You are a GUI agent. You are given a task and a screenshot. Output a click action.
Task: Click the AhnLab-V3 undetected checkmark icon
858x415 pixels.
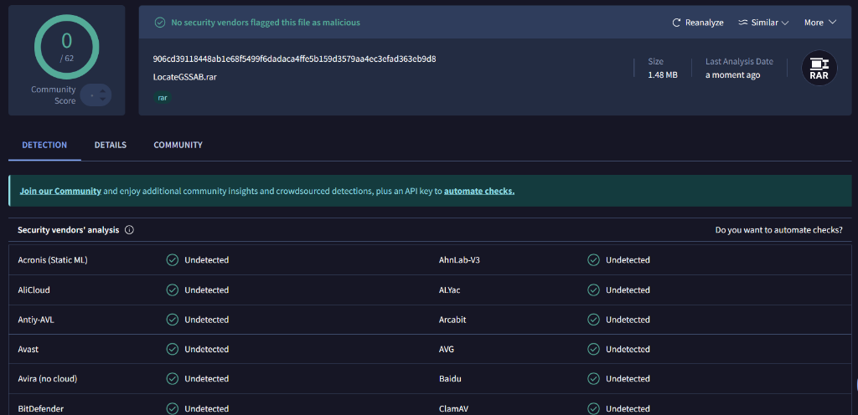594,260
